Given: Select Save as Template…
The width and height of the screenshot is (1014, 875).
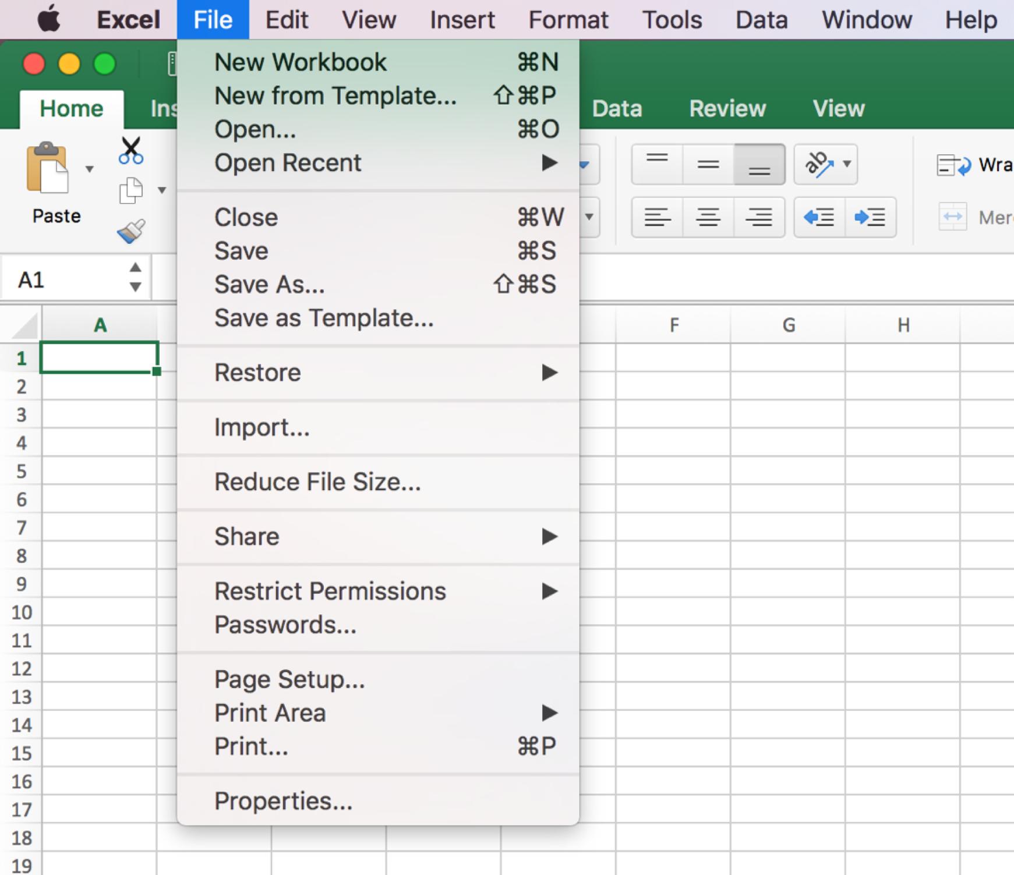Looking at the screenshot, I should point(378,318).
